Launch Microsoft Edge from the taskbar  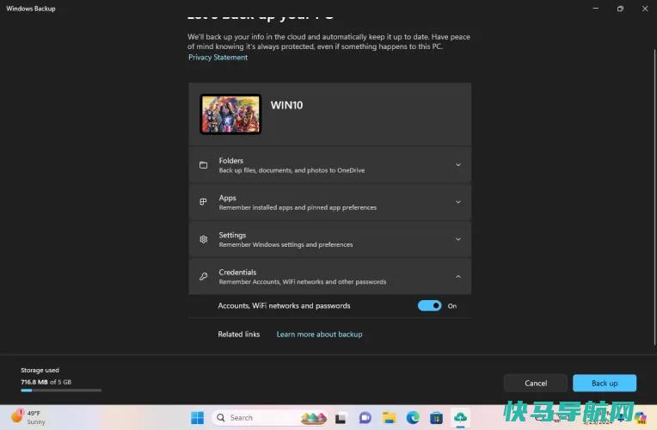point(413,418)
